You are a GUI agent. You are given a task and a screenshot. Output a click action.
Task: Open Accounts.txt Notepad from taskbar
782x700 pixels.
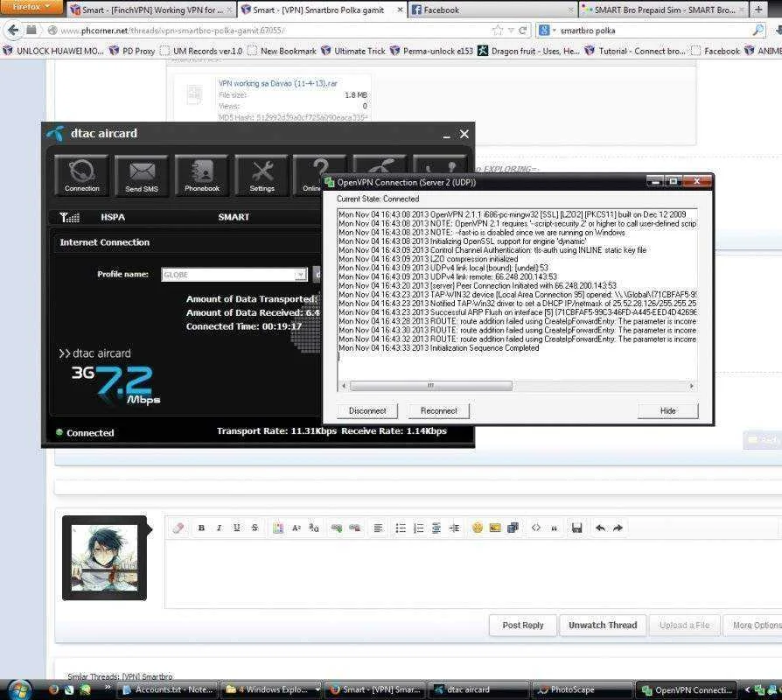pos(169,689)
